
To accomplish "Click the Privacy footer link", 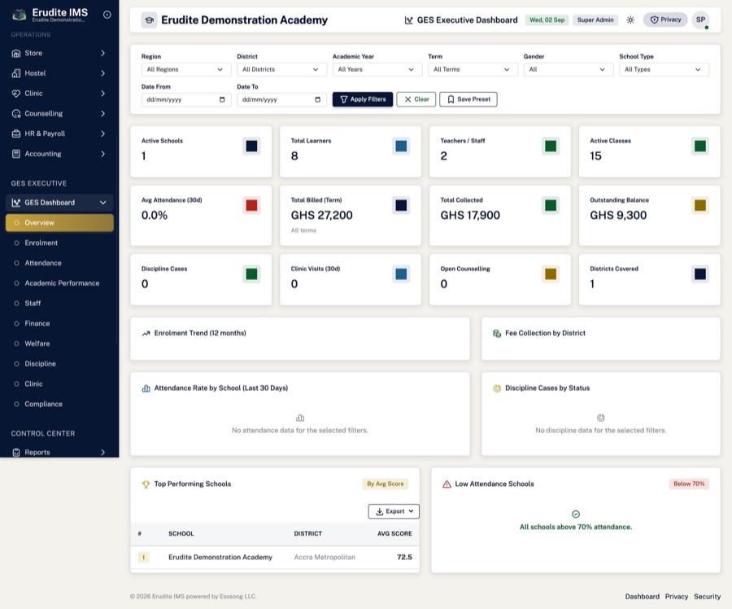I will tap(677, 597).
